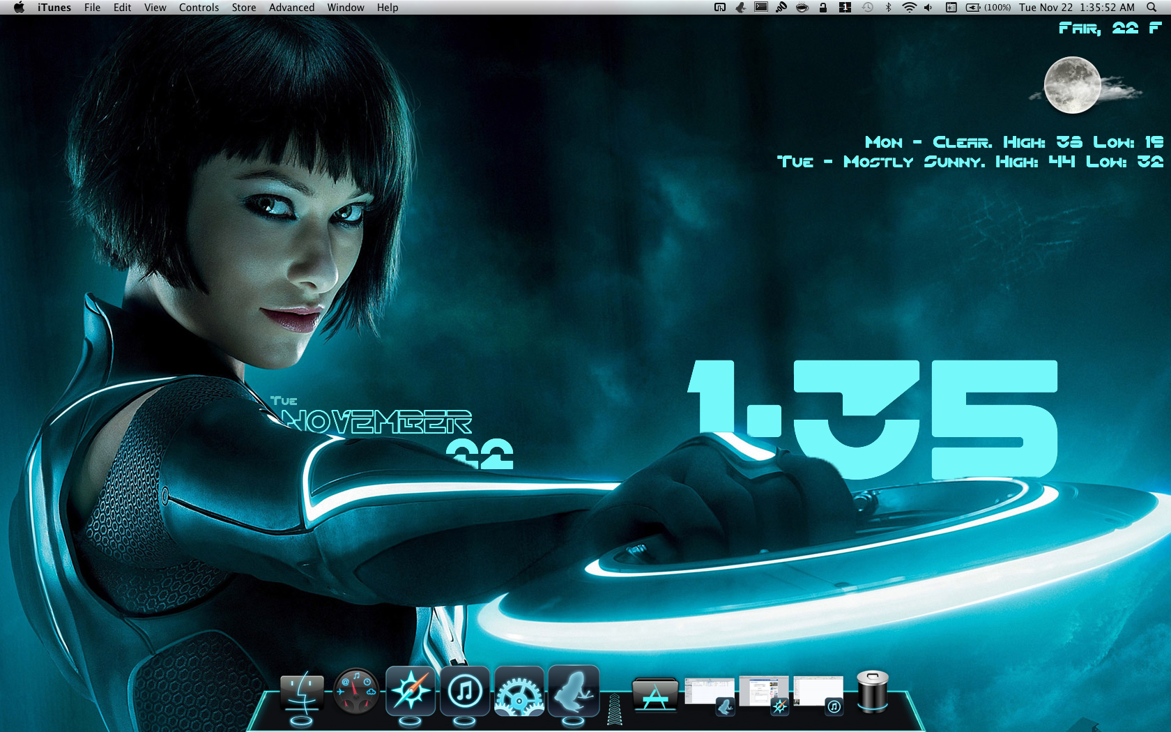This screenshot has height=732, width=1171.
Task: Open the Applications folder stack in dock
Action: (655, 695)
